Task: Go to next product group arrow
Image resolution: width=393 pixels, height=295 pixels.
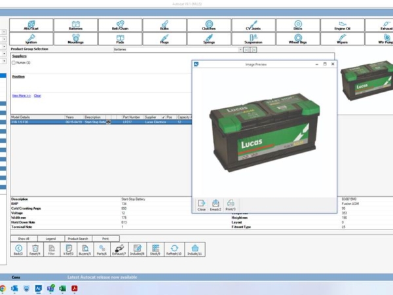Action: tap(253, 50)
